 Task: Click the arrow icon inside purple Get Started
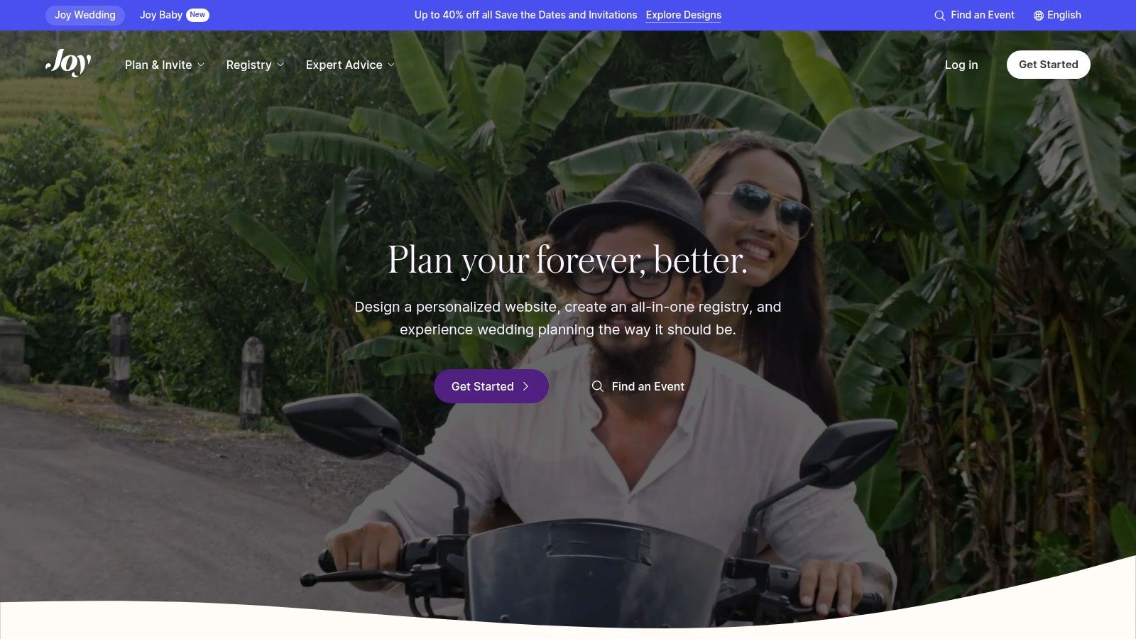(525, 386)
